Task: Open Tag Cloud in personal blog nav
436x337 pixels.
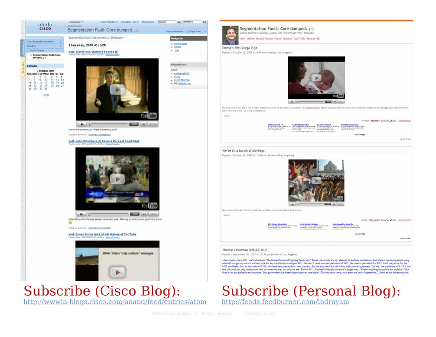Action: coord(260,38)
